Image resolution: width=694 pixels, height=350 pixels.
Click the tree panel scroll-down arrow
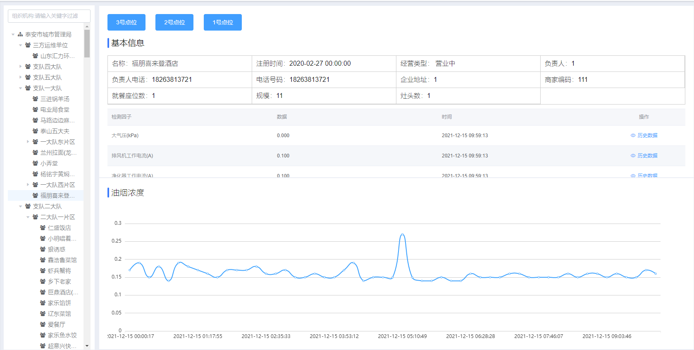click(x=87, y=346)
